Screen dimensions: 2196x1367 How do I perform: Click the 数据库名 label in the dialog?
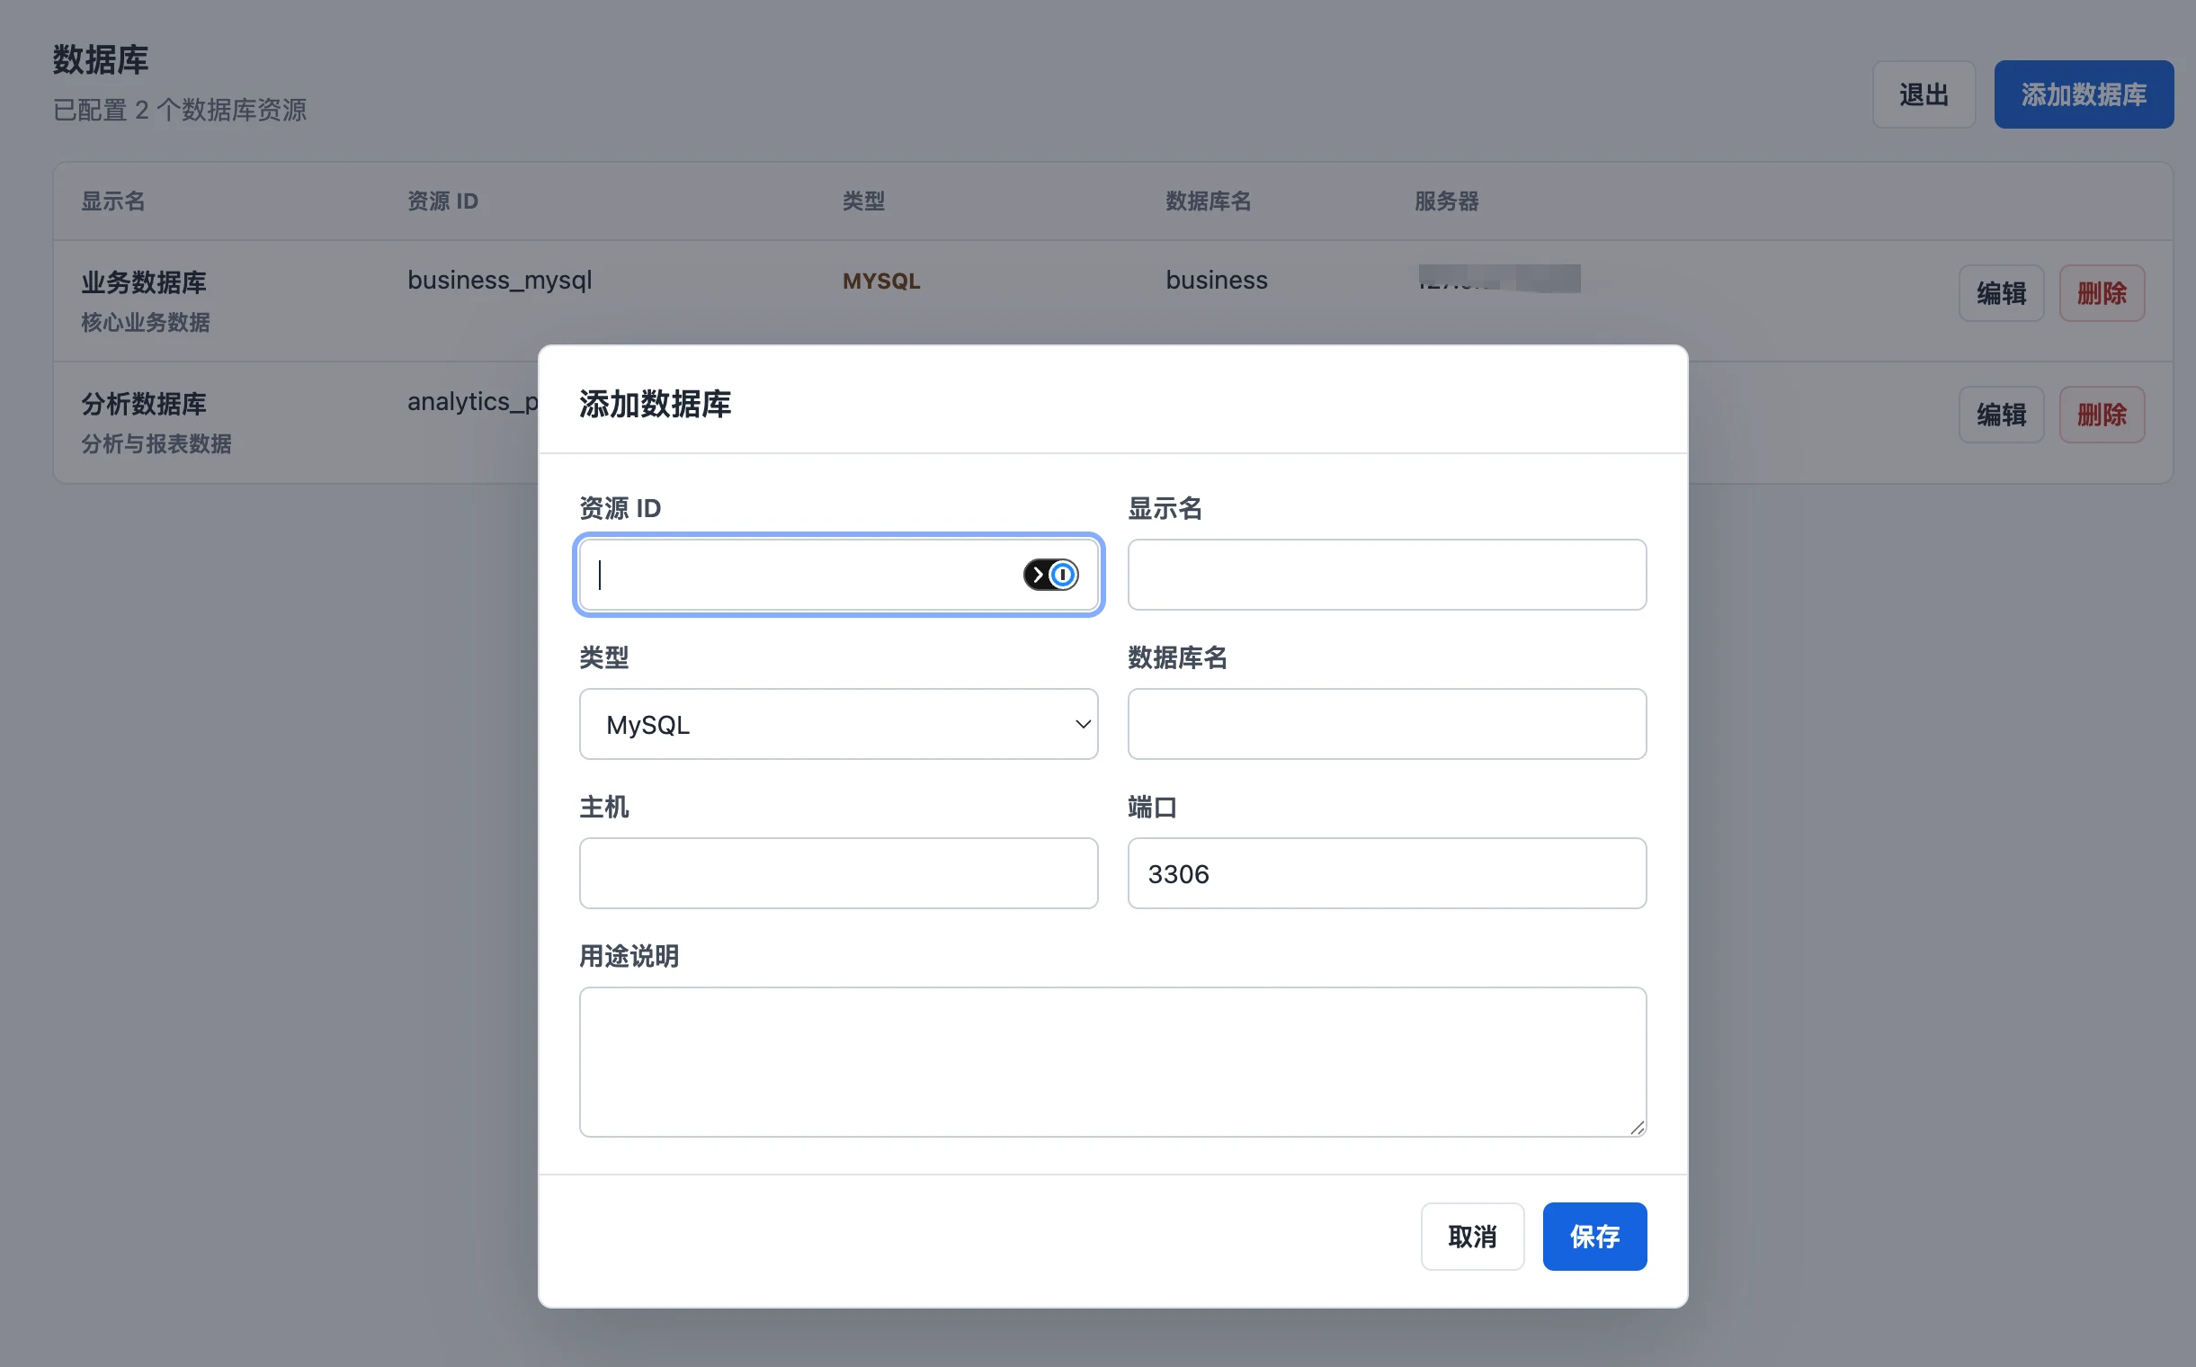1177,657
